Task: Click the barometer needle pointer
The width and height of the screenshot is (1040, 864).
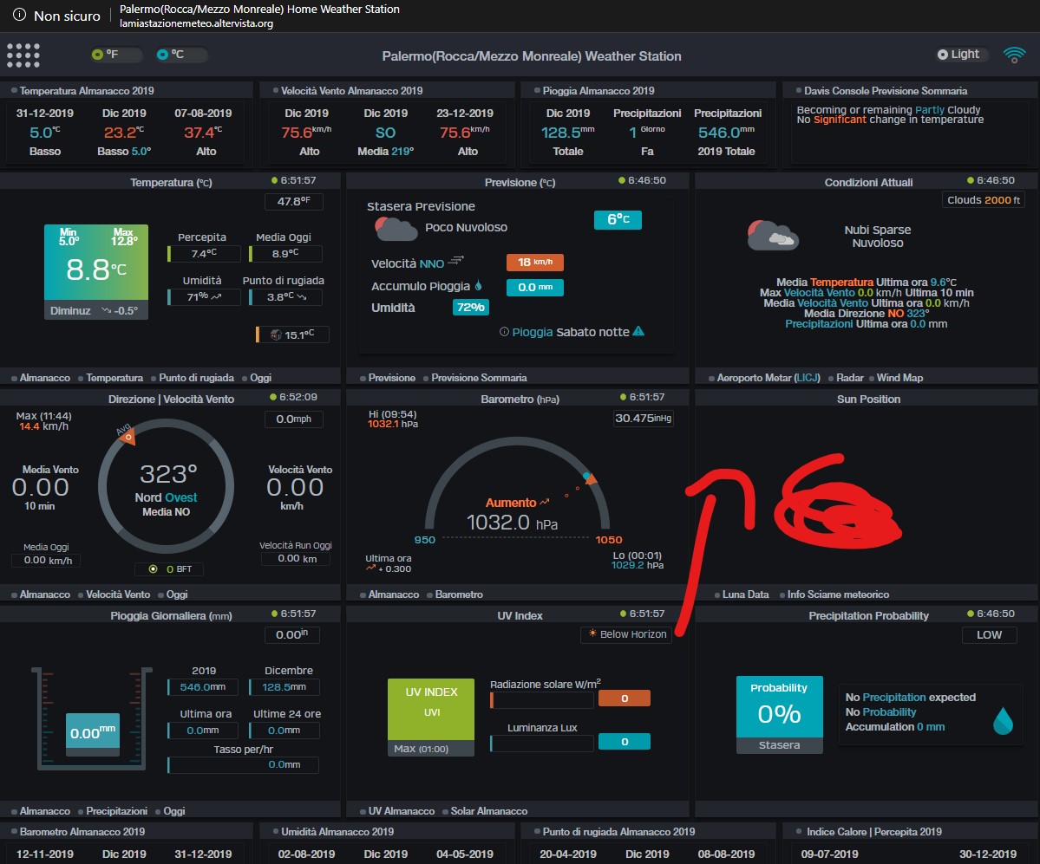Action: [x=589, y=477]
